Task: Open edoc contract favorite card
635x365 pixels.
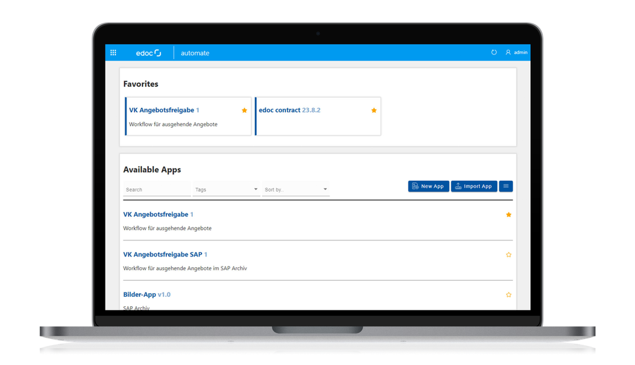Action: click(318, 116)
